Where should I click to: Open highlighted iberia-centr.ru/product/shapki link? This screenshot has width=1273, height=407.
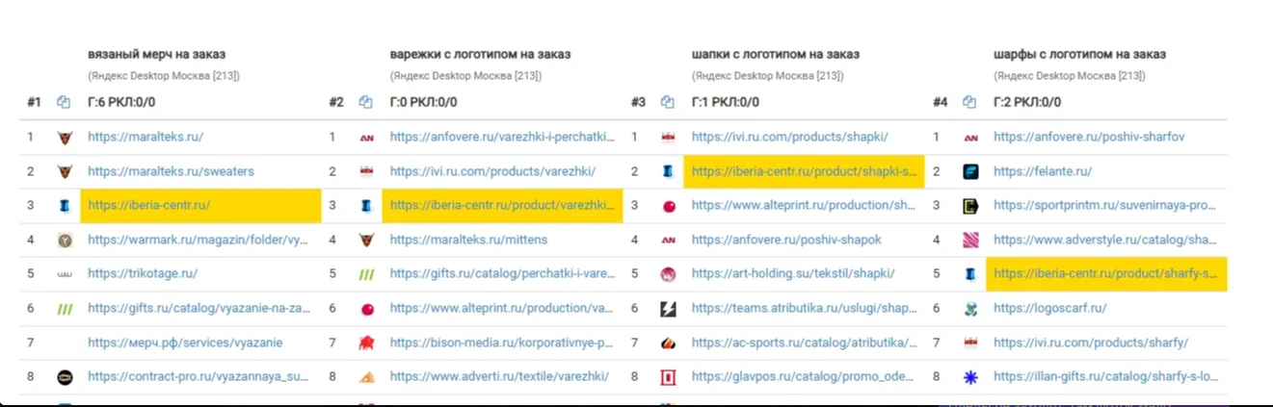pos(806,171)
